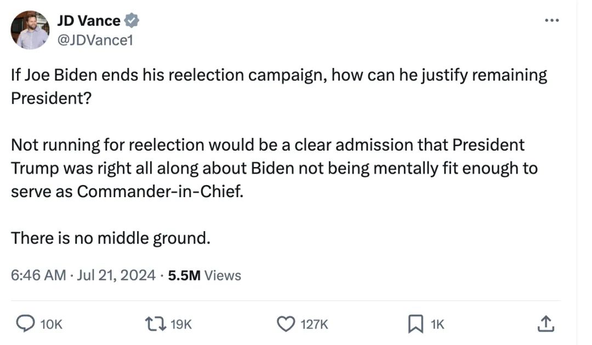Click the 1K bookmarks count

click(x=437, y=325)
